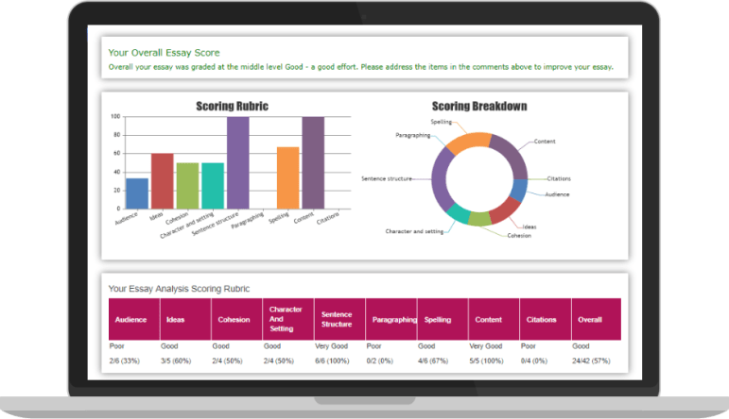Select the Sentence Structure table column header
The height and width of the screenshot is (419, 729).
(338, 320)
